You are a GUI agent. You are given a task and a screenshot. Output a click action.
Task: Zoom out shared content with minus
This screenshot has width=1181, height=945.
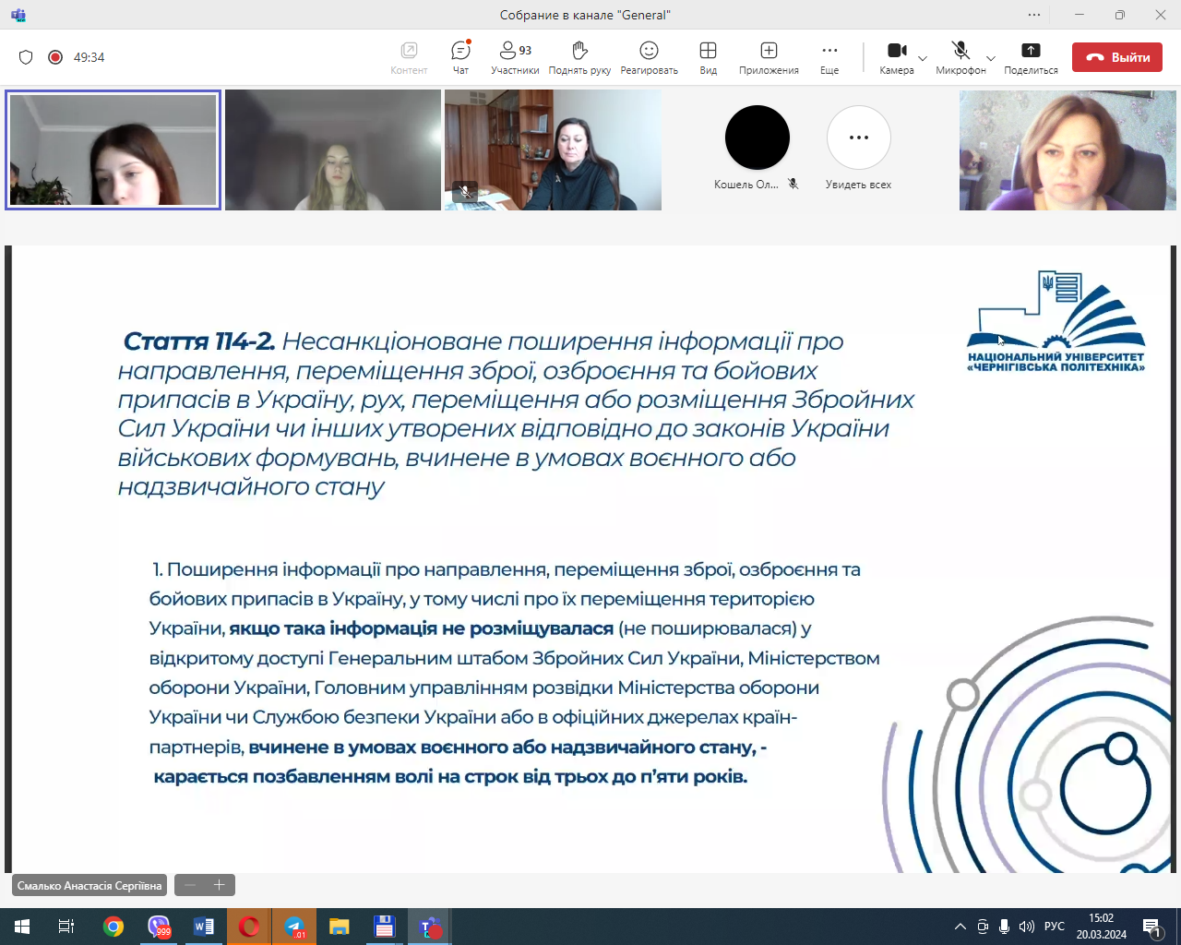190,885
